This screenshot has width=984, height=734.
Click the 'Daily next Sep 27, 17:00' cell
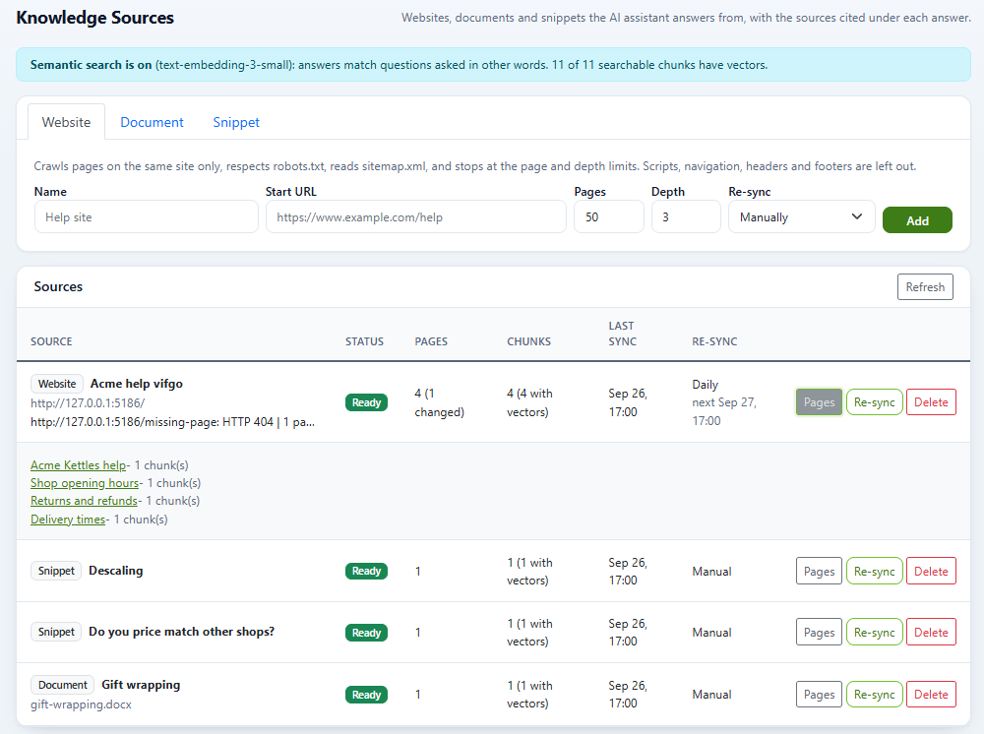click(x=724, y=402)
